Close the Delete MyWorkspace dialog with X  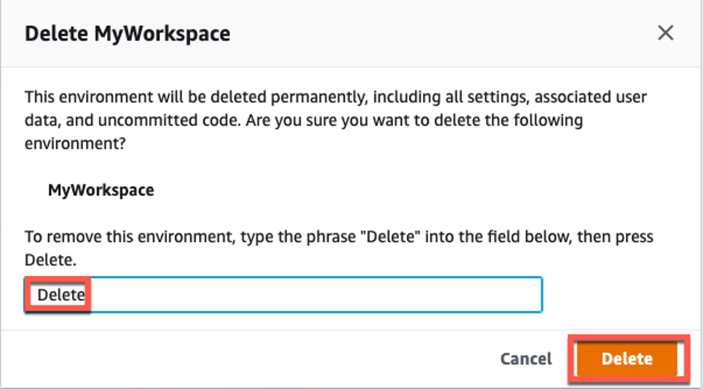click(x=665, y=33)
